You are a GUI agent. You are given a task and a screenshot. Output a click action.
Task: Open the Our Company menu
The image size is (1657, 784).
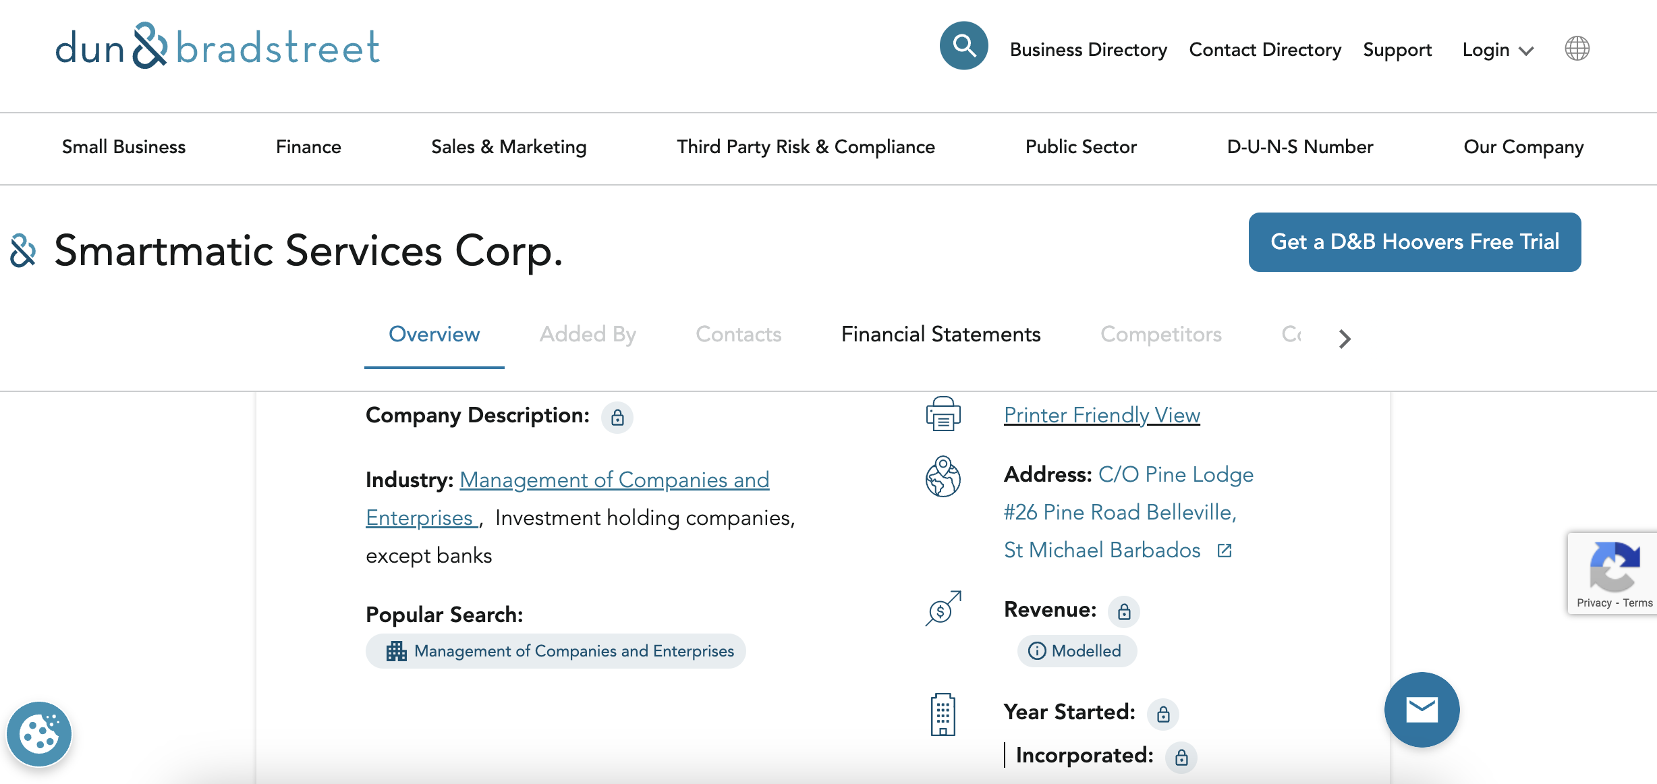pyautogui.click(x=1523, y=147)
